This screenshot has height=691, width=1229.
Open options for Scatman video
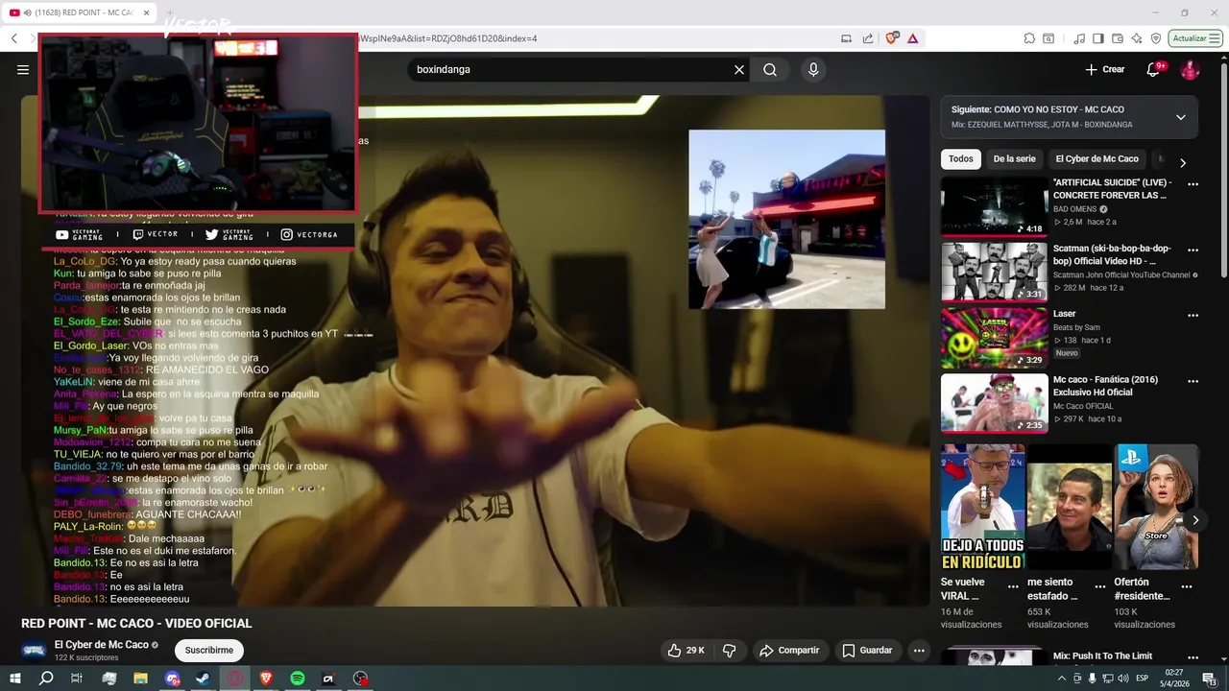pyautogui.click(x=1193, y=250)
